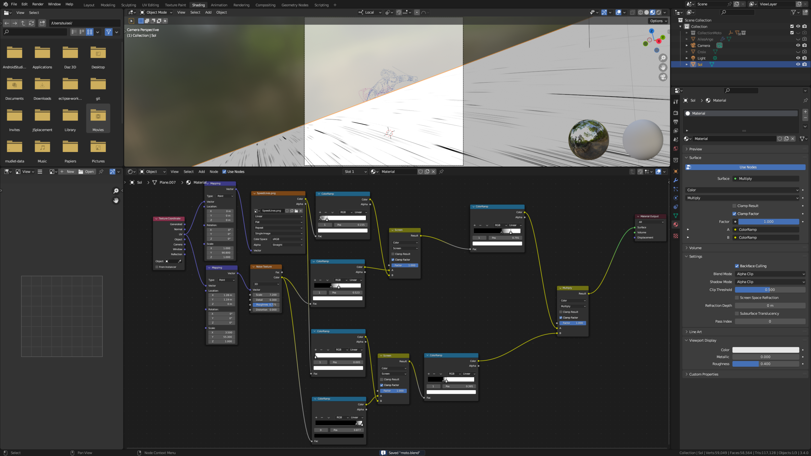
Task: Click the file browser refresh icon
Action: coord(31,23)
